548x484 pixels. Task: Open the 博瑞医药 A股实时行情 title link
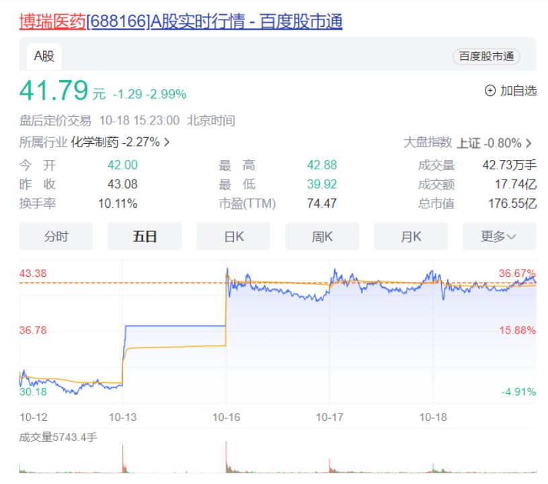[180, 22]
